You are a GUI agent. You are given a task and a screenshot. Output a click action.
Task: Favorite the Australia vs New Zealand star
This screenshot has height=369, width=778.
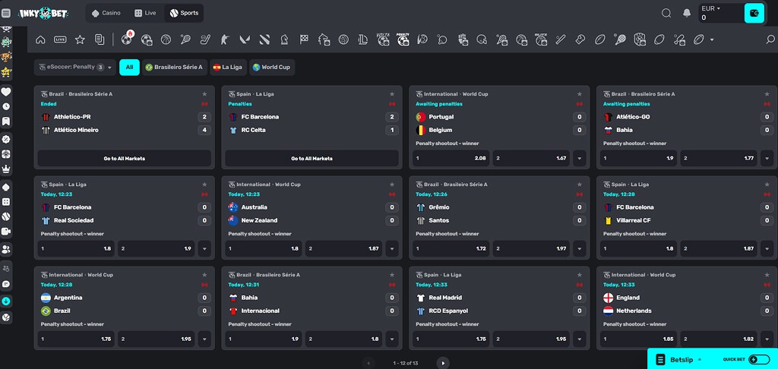coord(392,184)
